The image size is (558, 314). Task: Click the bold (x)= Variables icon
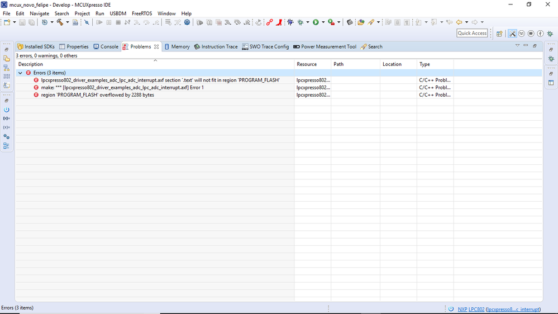coord(6,118)
